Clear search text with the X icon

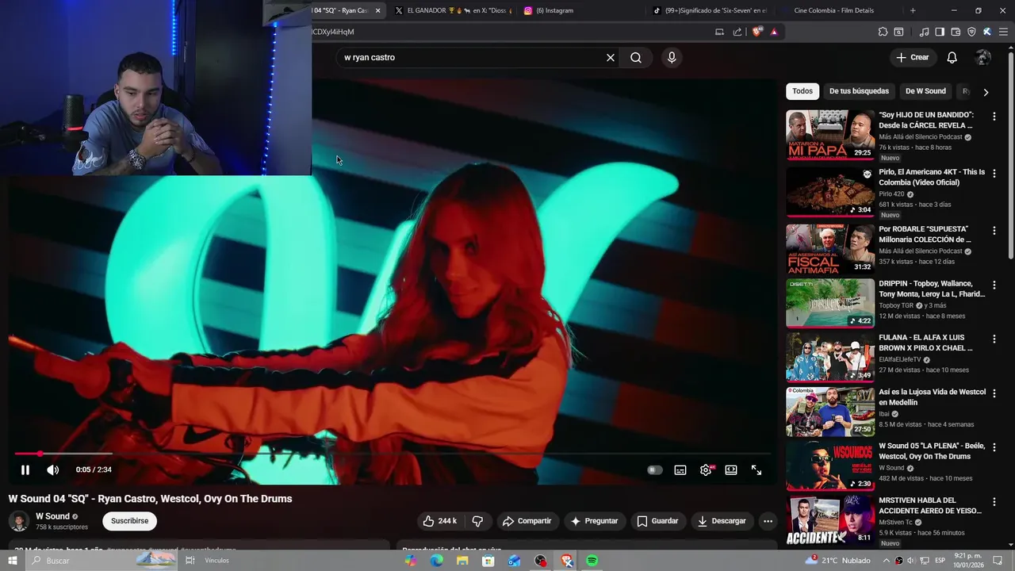point(611,57)
